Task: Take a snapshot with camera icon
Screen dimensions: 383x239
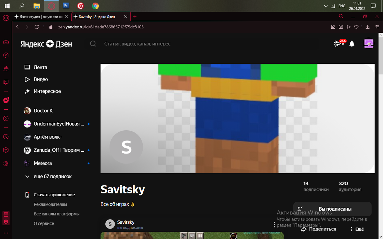Action: [x=341, y=27]
